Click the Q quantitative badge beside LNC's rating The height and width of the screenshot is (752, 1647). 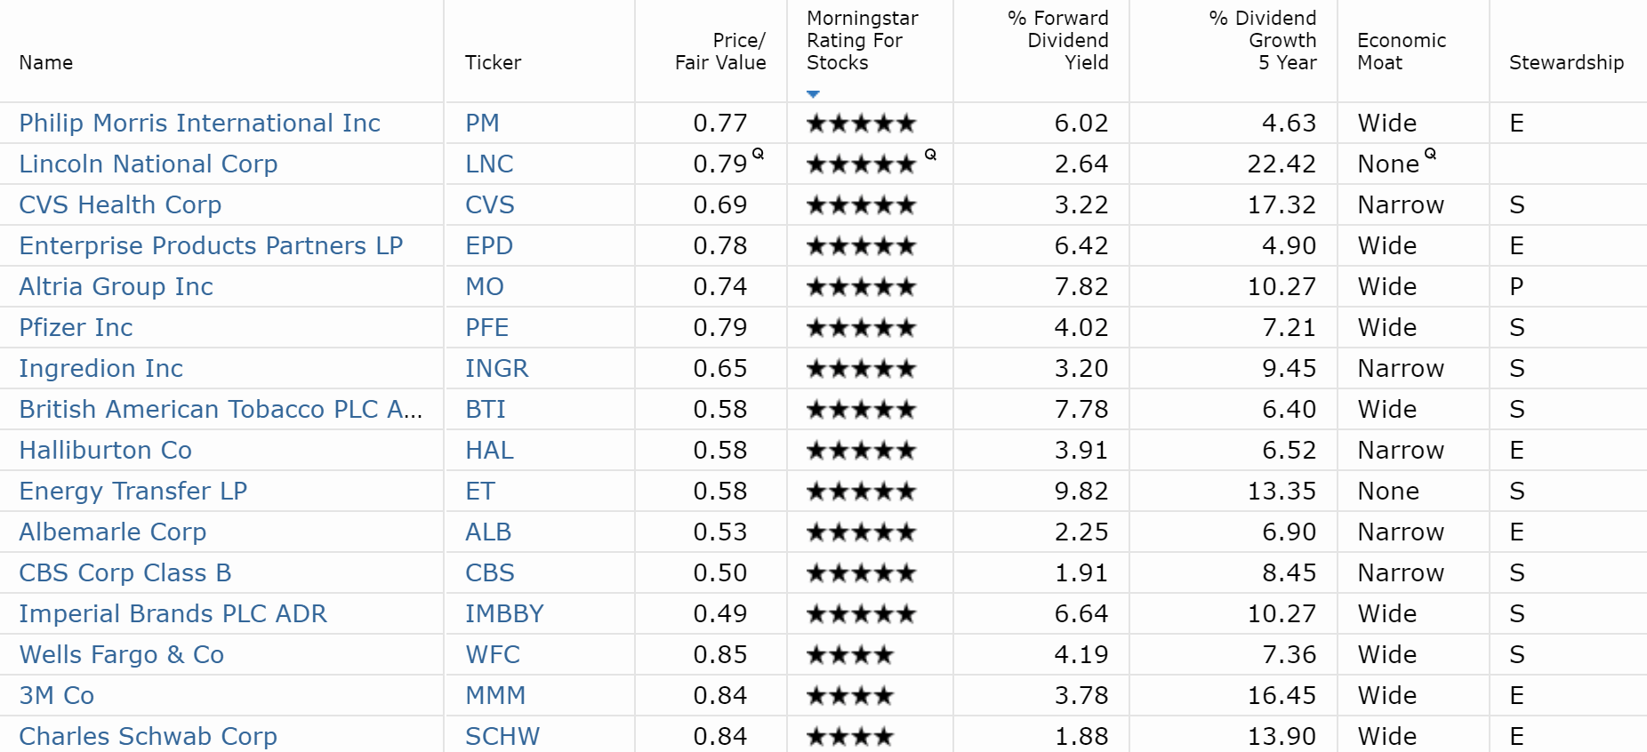pos(928,155)
